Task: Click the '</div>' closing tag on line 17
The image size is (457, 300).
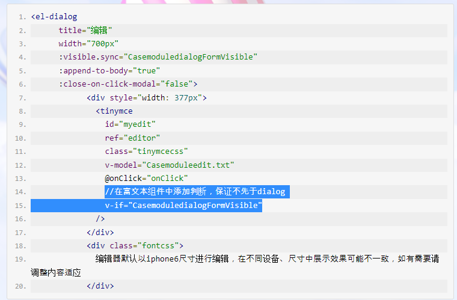Action: pos(100,233)
